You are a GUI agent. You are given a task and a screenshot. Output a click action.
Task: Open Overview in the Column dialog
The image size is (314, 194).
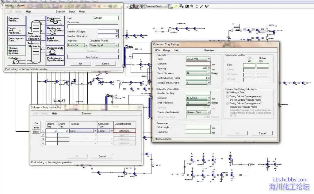tap(60, 12)
